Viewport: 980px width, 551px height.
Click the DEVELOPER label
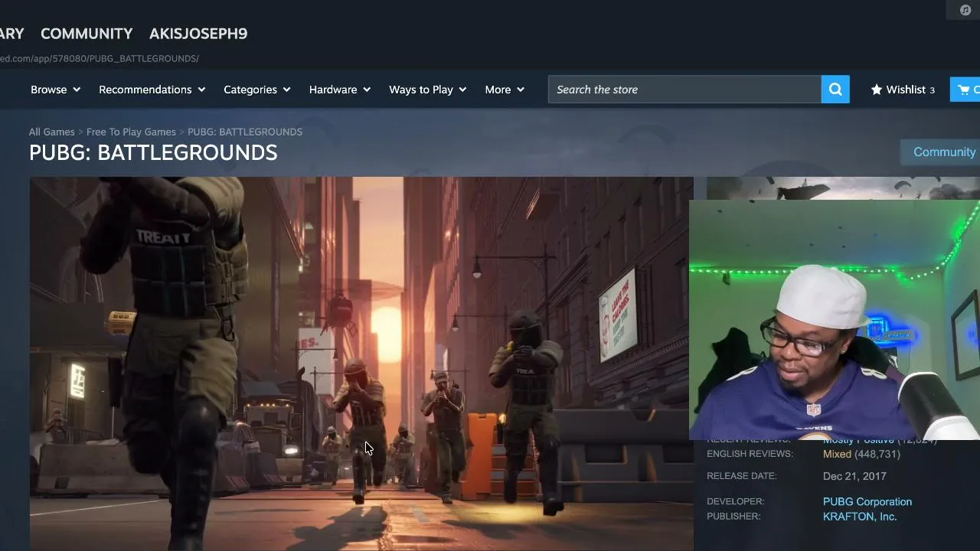click(x=736, y=501)
